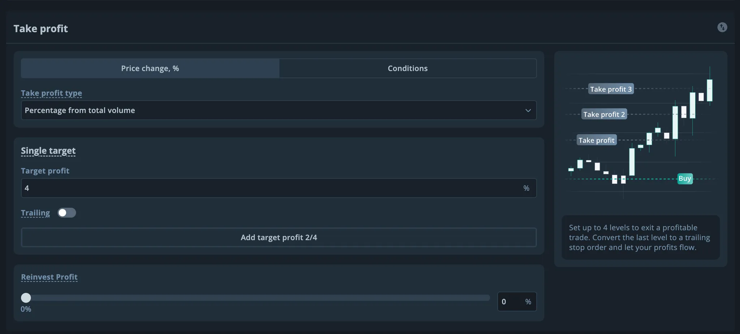Click the Reinvest Profit label

point(49,277)
